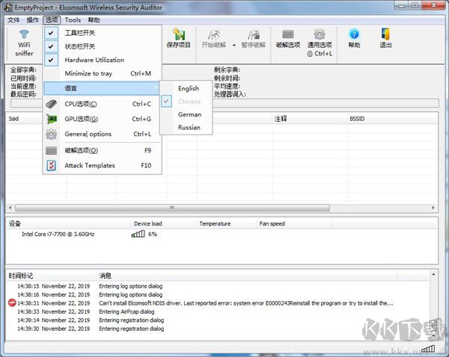Select the 14:39:30 registration dialog entry

coord(218,329)
